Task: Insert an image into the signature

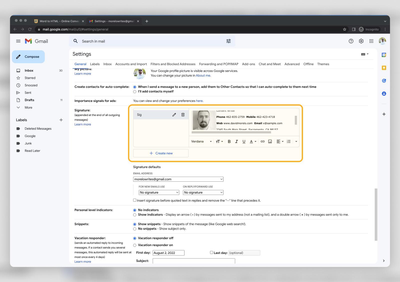Action: (x=269, y=141)
